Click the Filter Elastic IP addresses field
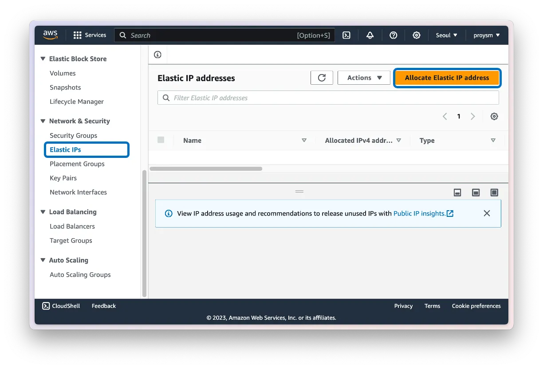Screen dimensions: 543x369 click(328, 98)
